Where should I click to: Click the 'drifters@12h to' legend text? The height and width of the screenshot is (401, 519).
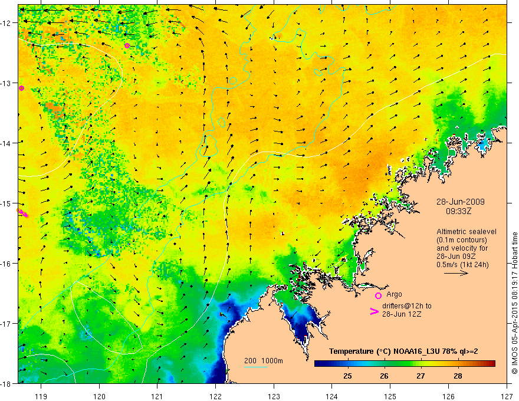click(x=407, y=306)
